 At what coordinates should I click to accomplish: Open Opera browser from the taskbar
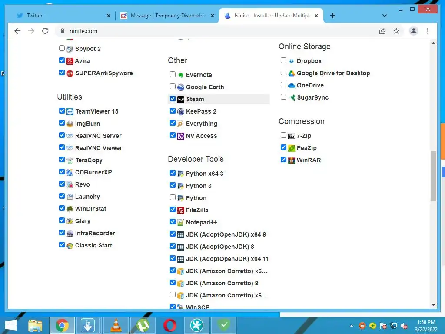[x=170, y=325]
